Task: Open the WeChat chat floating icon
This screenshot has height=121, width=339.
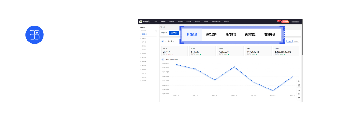Action: coord(299,81)
